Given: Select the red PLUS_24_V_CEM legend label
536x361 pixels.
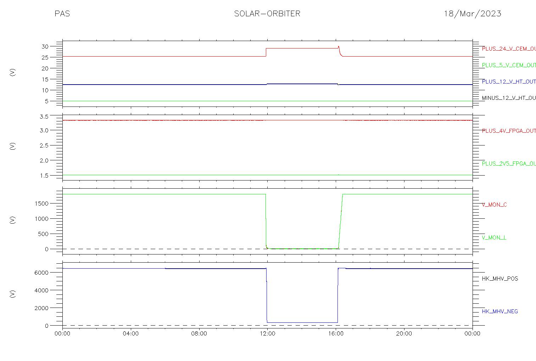Looking at the screenshot, I should point(509,49).
